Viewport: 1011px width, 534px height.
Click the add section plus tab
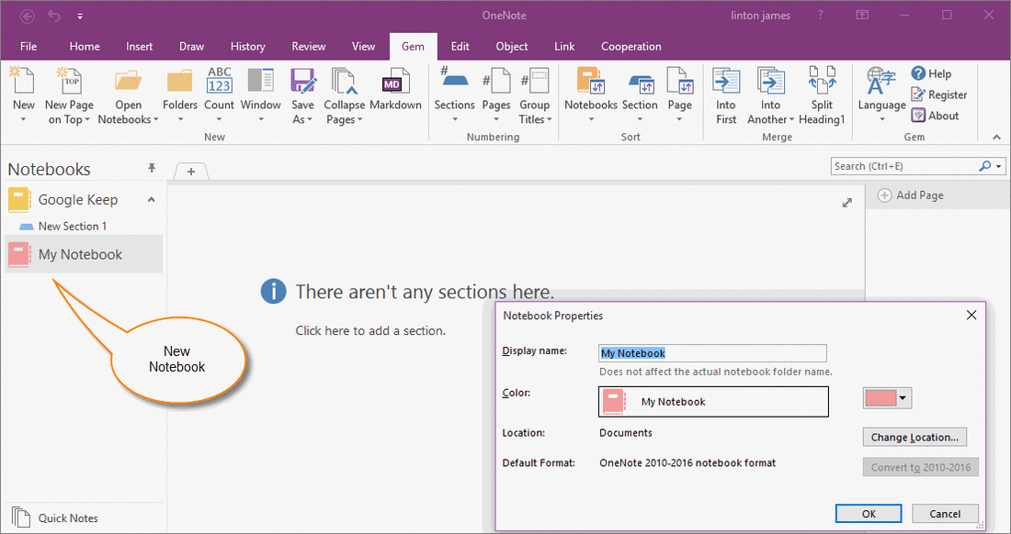point(191,172)
